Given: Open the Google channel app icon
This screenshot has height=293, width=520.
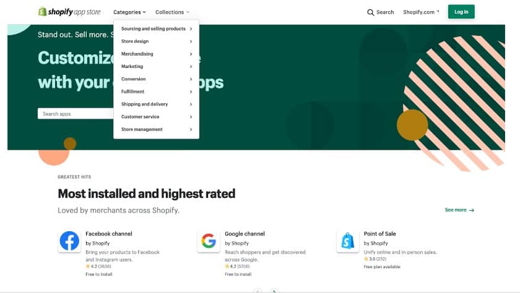Looking at the screenshot, I should pos(209,241).
